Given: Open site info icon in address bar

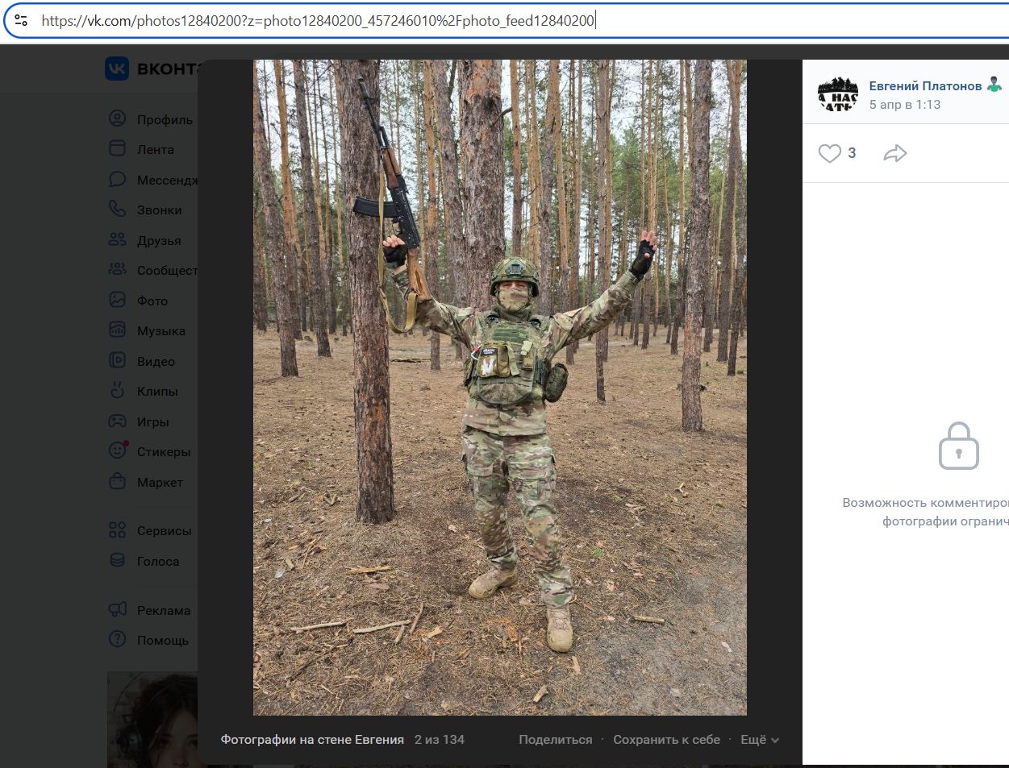Looking at the screenshot, I should click(21, 21).
